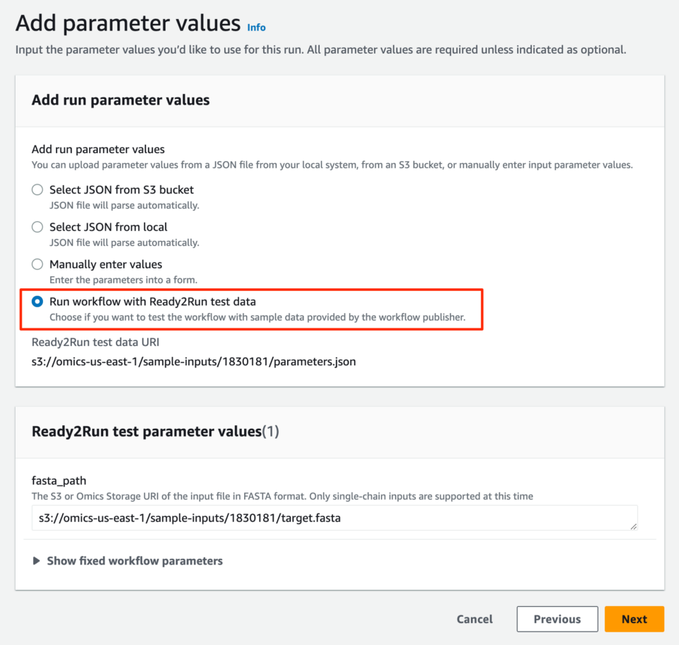Click the Previous button

pos(557,619)
